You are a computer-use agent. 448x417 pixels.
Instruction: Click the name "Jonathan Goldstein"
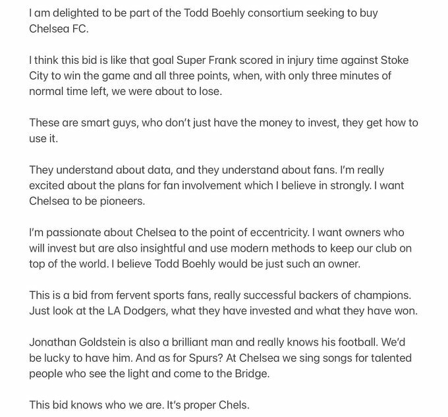pos(81,343)
